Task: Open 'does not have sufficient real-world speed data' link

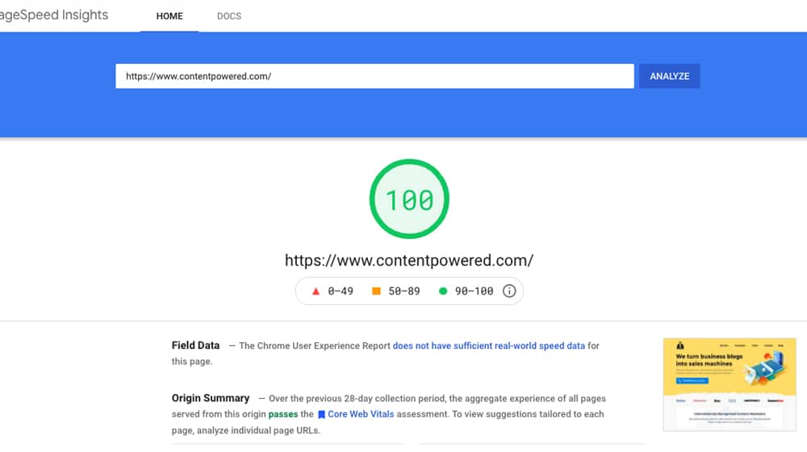Action: [x=488, y=346]
